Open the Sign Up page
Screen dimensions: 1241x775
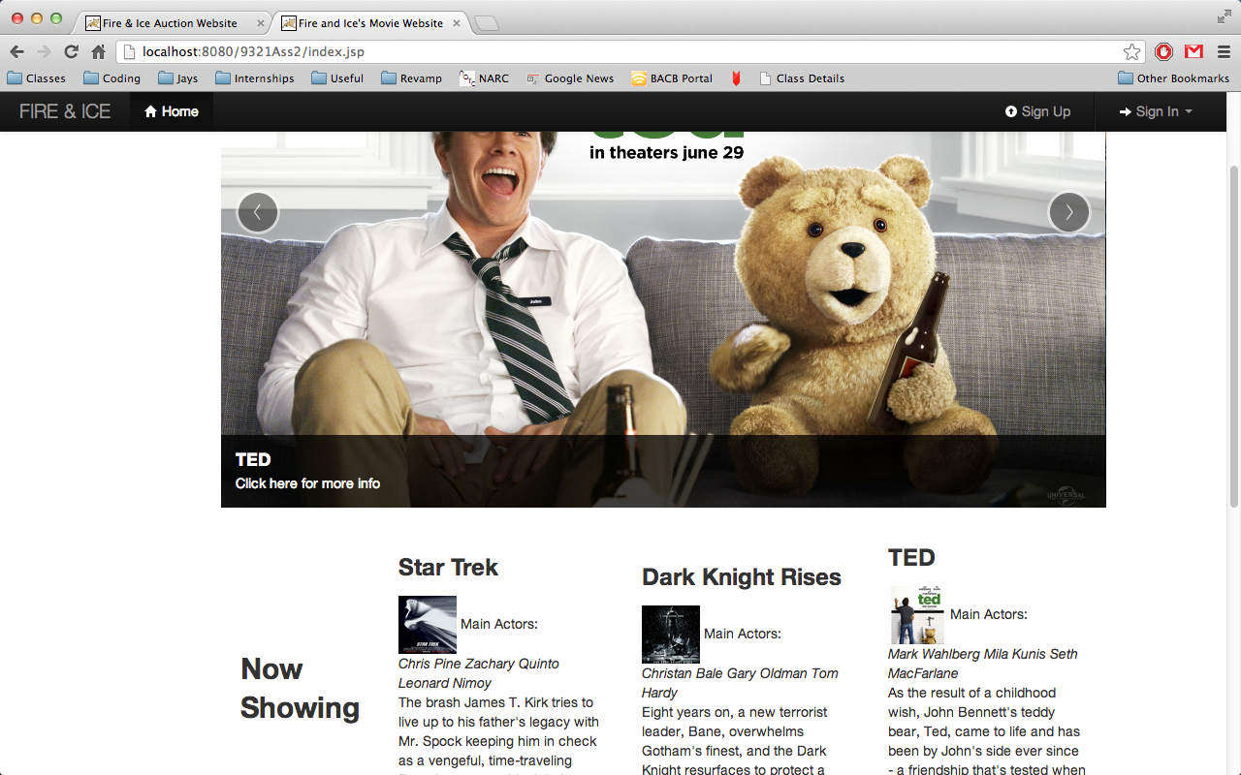coord(1037,111)
